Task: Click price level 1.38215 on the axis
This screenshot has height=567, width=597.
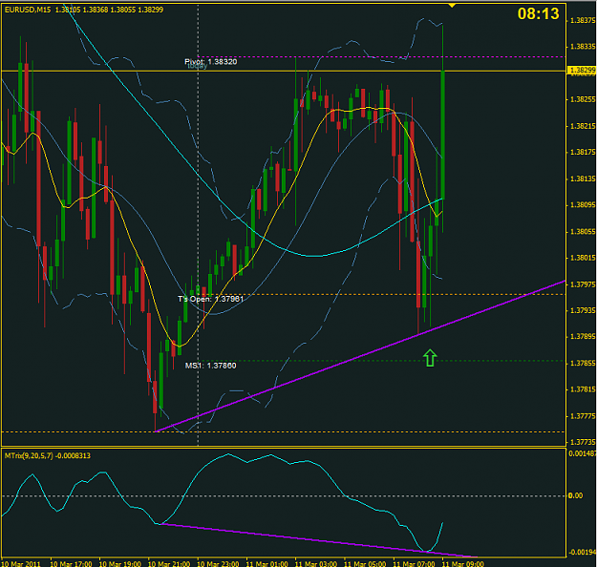Action: pyautogui.click(x=582, y=126)
